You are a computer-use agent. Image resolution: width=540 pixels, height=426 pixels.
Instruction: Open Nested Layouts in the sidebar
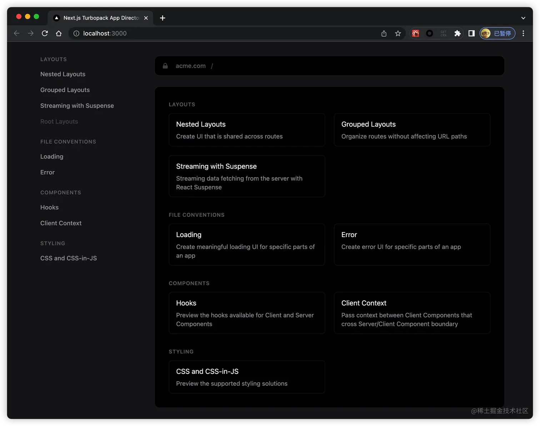pos(63,74)
